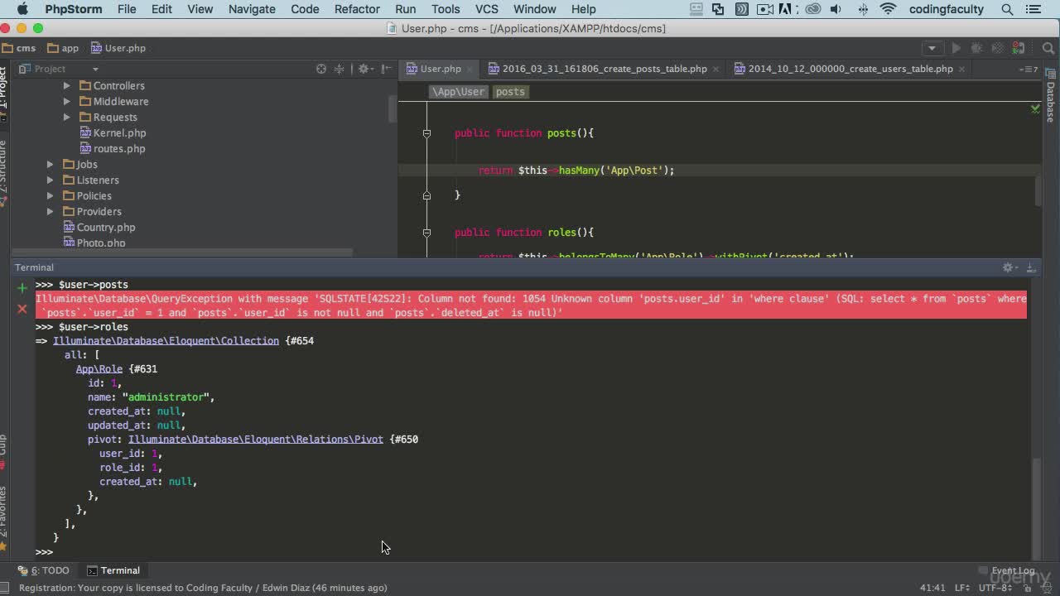Toggle fold marker at posts() closing brace
The image size is (1060, 596).
tap(426, 195)
